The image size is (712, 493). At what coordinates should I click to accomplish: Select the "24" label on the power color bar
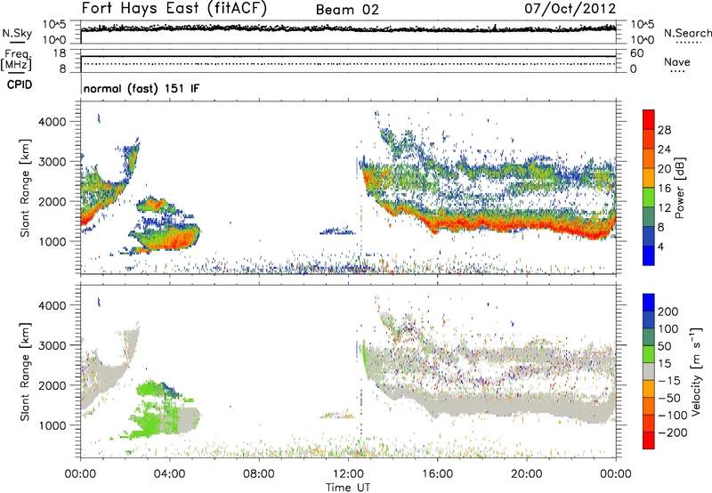pos(664,150)
